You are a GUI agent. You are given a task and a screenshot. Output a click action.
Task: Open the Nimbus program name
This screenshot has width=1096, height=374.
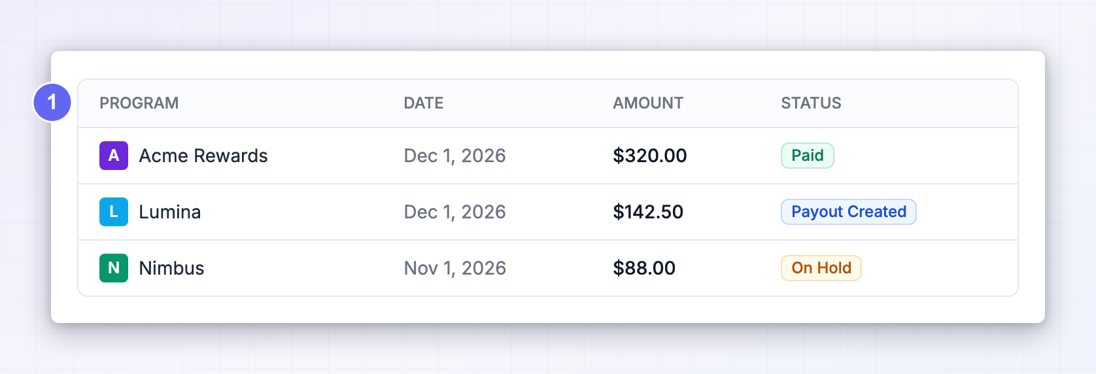(171, 268)
